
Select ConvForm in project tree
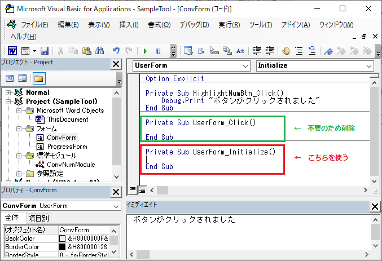click(62, 138)
